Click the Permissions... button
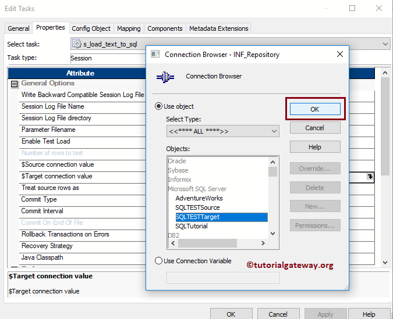The width and height of the screenshot is (393, 319). (315, 225)
